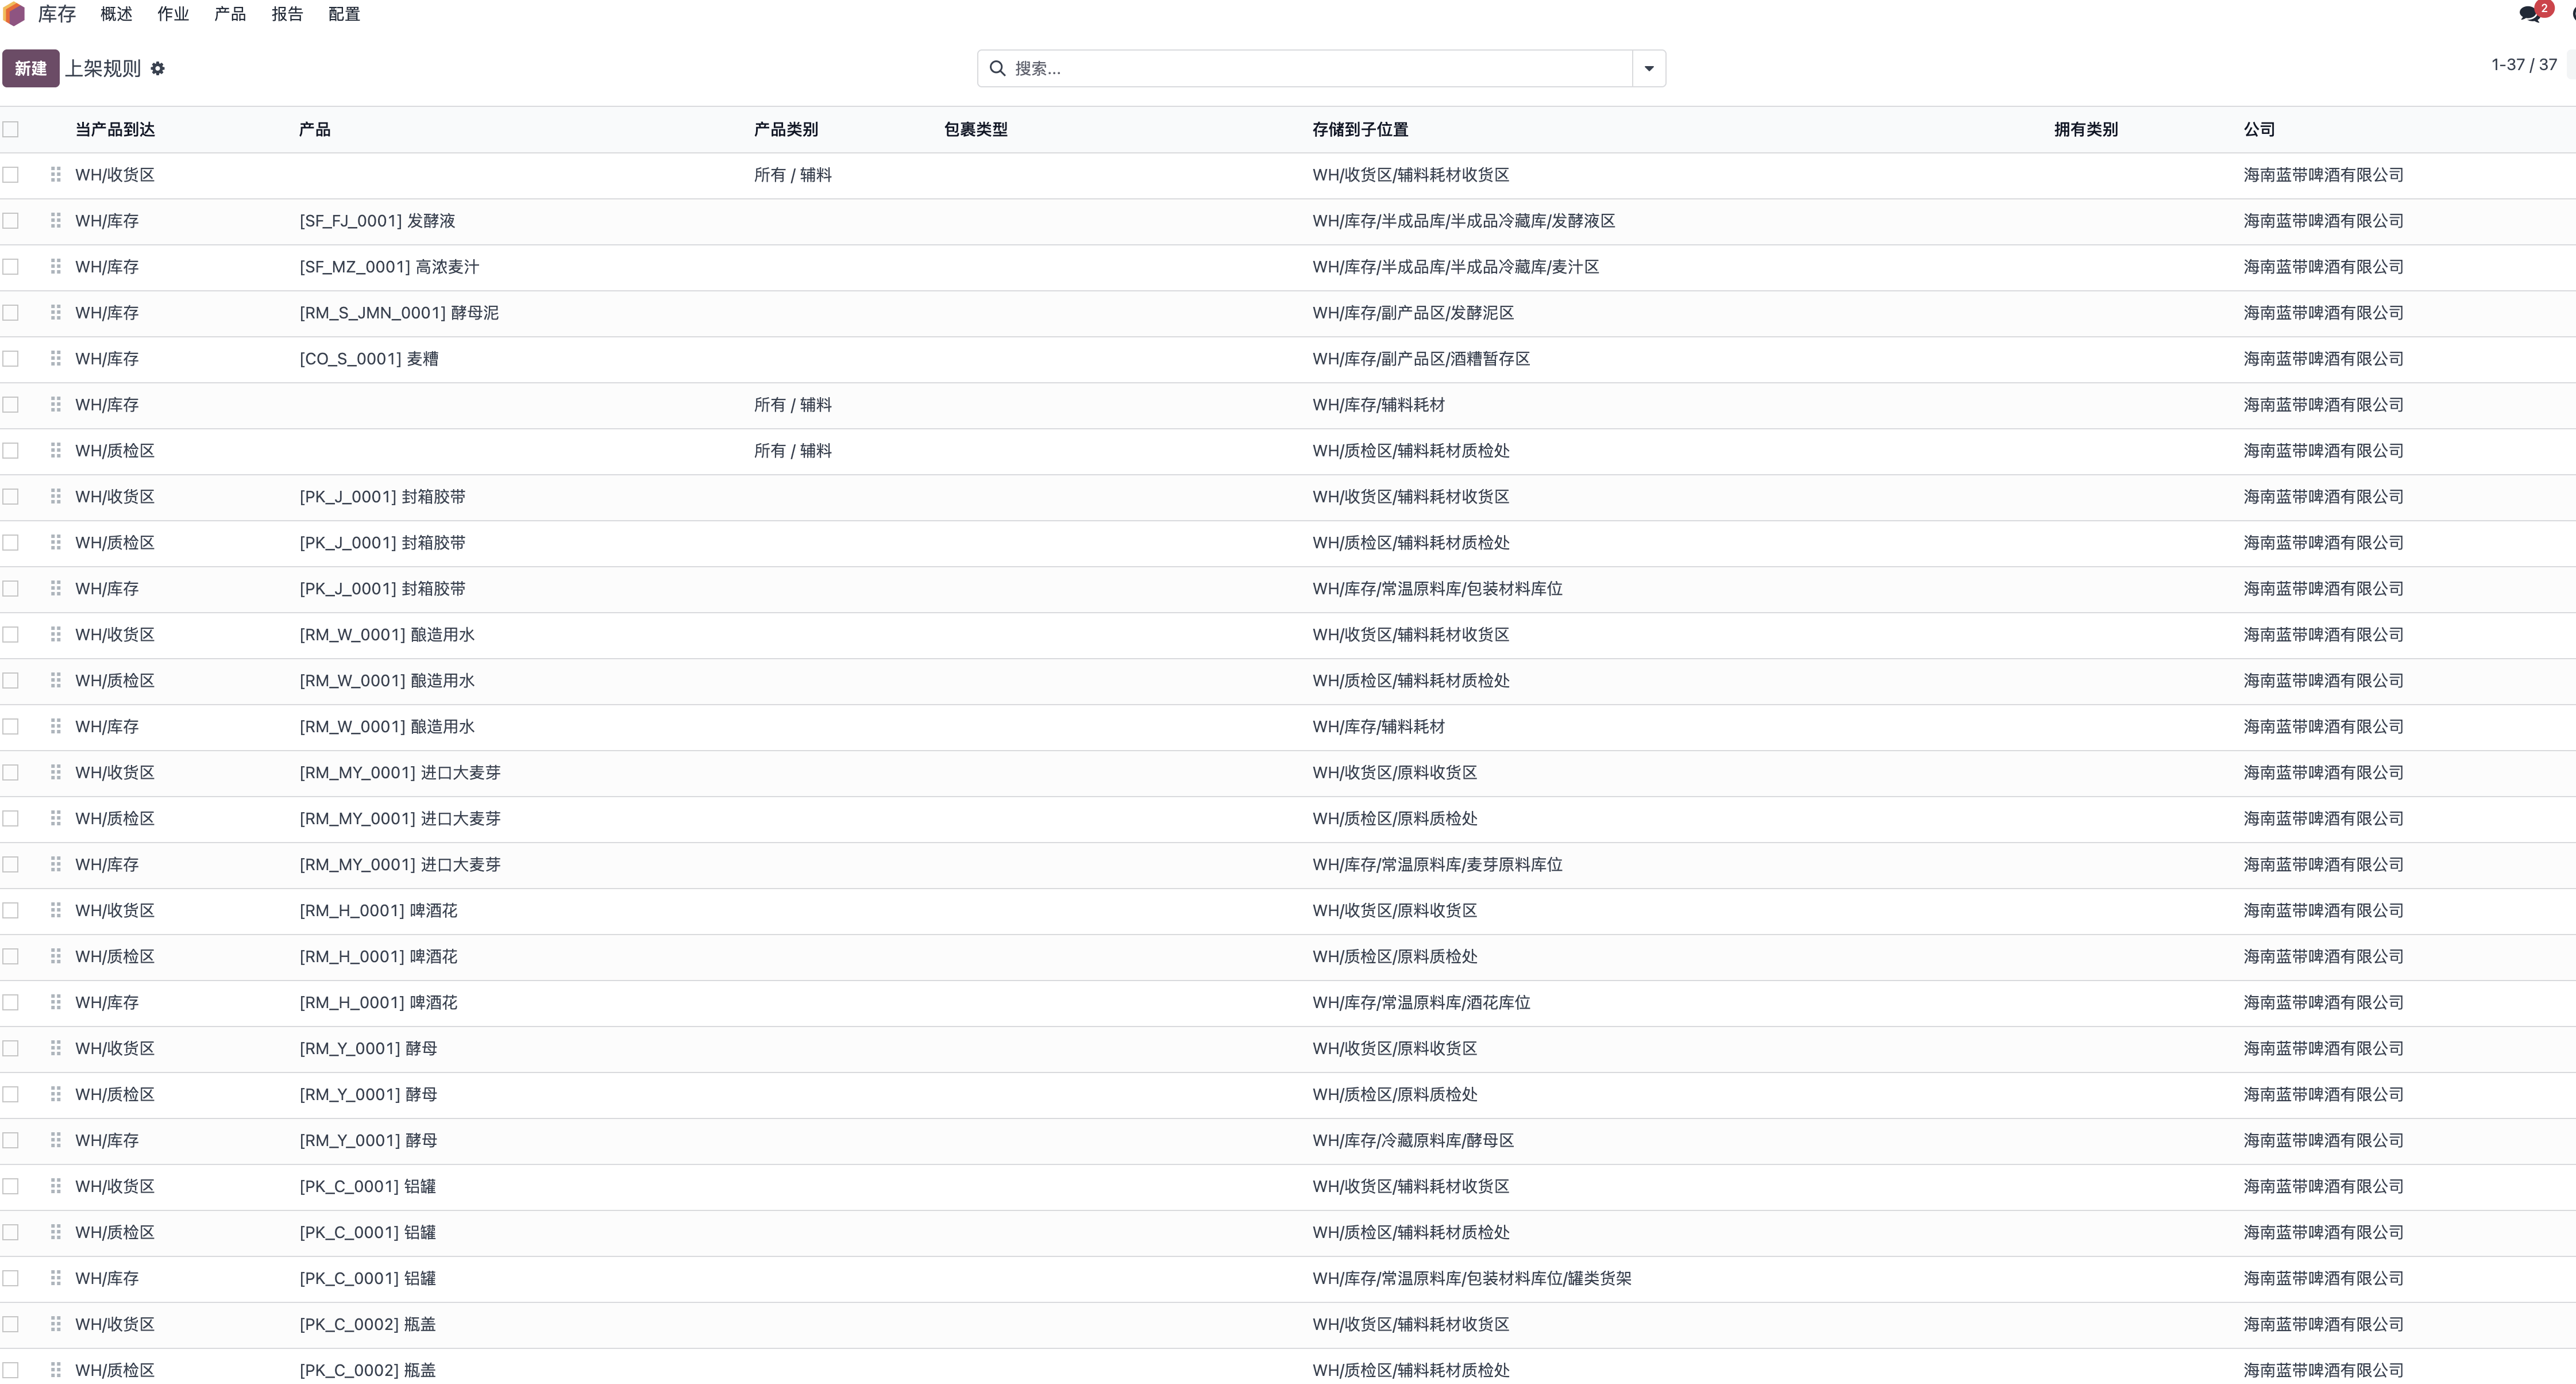Open the chat messages notification icon
Viewport: 2576px width, 1384px height.
[x=2530, y=14]
